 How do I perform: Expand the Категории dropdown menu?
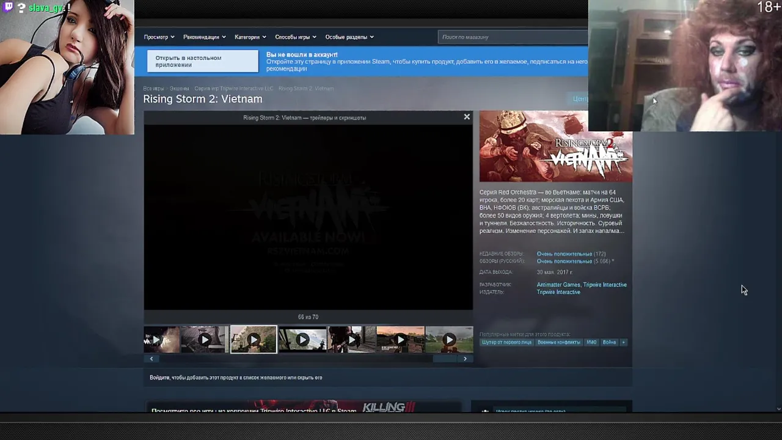[250, 37]
